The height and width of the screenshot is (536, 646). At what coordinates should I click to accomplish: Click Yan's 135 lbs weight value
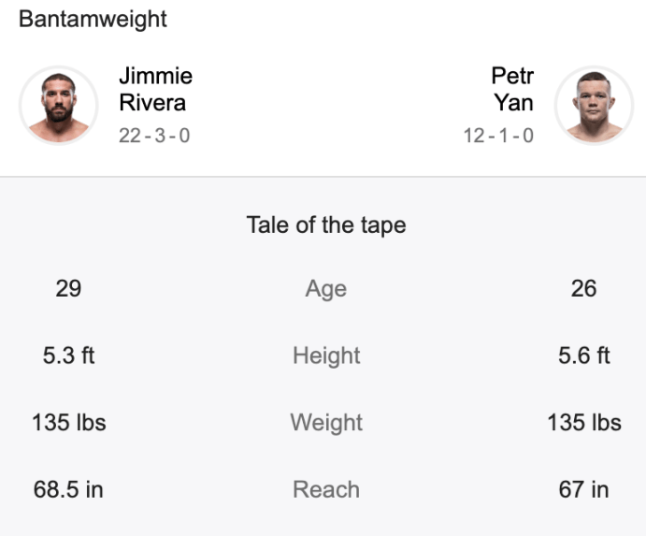[x=583, y=423]
